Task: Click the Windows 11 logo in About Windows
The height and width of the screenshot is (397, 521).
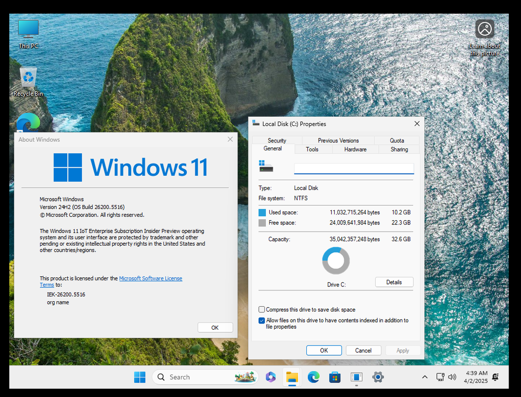Action: point(130,167)
